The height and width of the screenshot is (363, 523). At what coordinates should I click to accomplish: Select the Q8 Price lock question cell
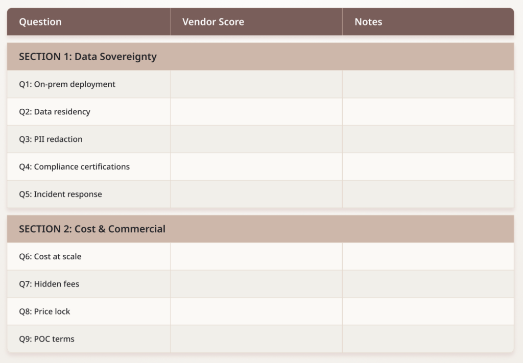pos(44,312)
